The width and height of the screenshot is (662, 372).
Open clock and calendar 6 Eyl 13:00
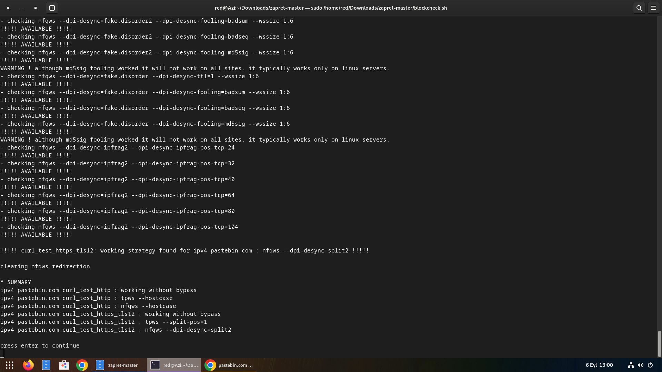coord(599,365)
